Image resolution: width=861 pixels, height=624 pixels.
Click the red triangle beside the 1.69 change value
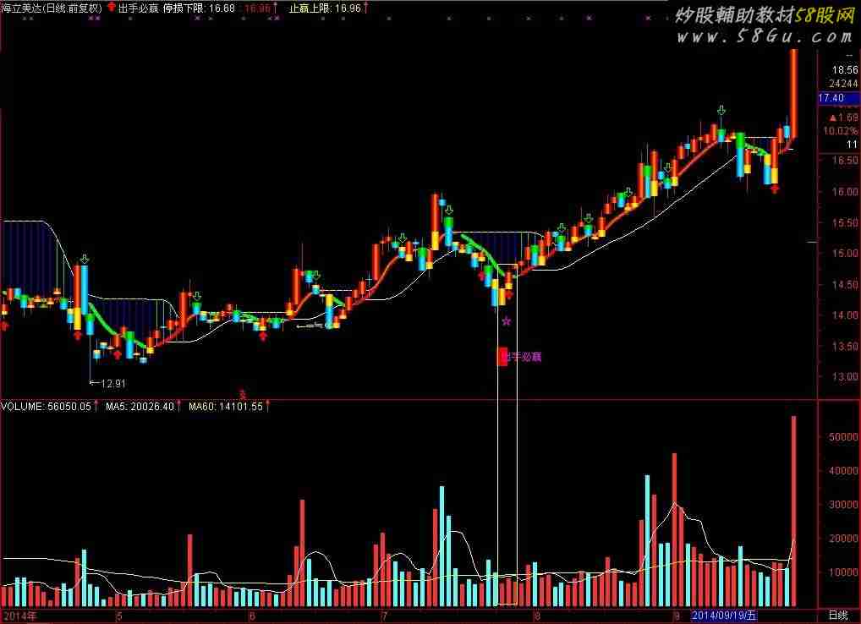coord(833,118)
